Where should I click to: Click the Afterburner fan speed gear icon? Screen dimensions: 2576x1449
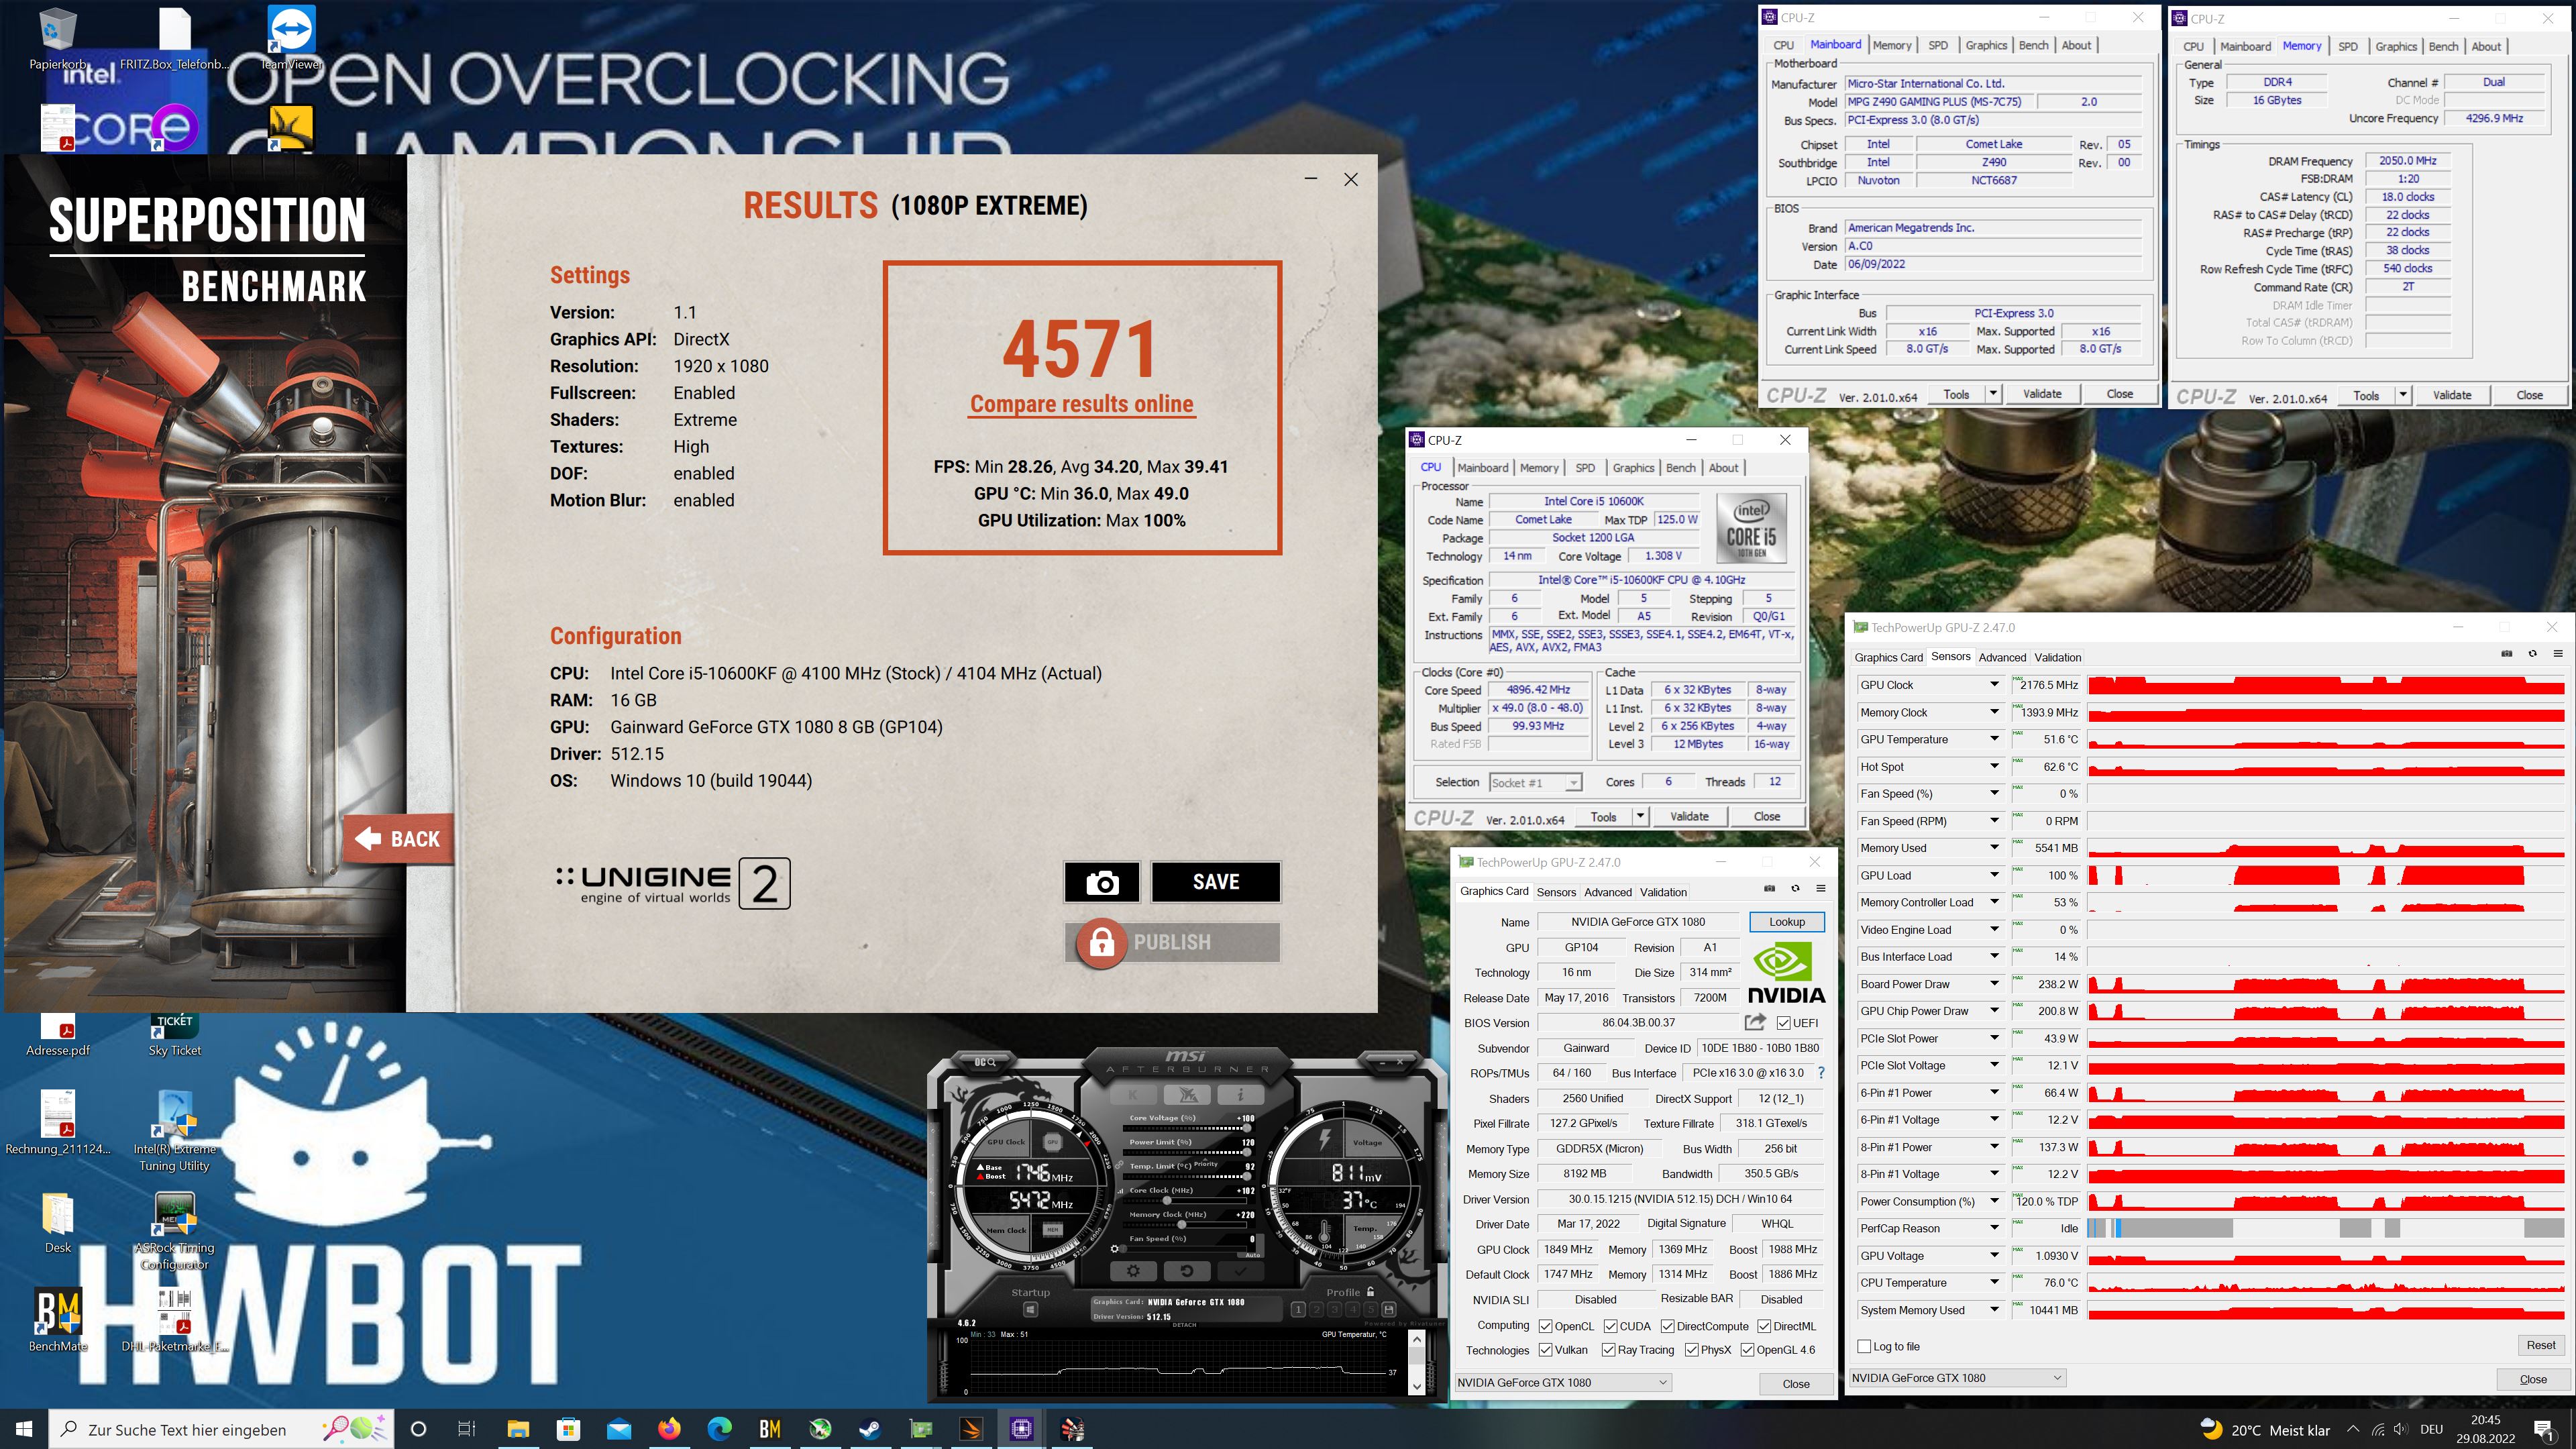1115,1249
